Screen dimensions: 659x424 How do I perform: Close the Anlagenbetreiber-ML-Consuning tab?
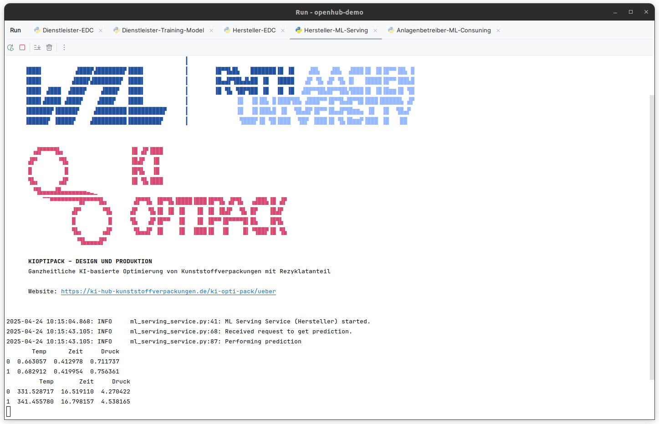498,31
